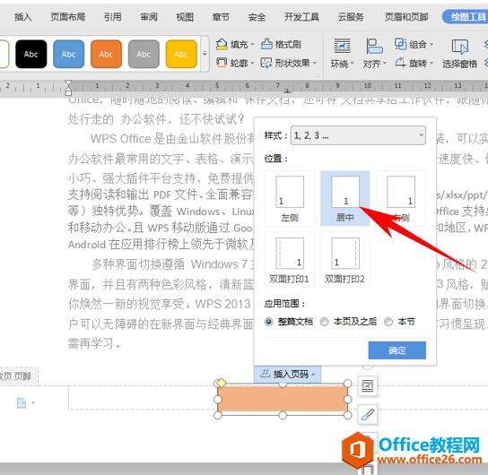Expand the 对齐 dropdown arrow

385,64
